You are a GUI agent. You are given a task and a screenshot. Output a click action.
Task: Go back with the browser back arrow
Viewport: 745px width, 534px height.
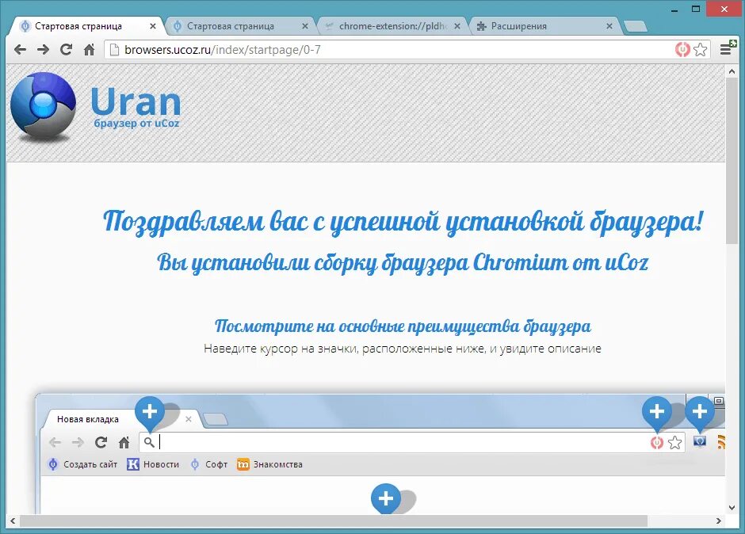coord(20,49)
